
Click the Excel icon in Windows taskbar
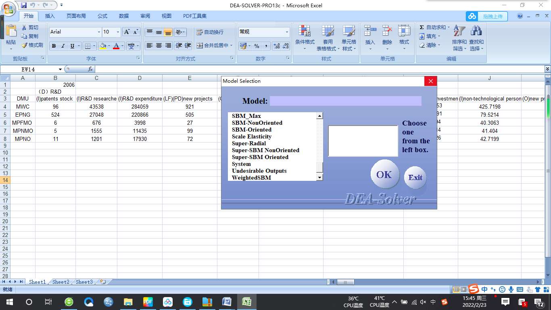246,302
